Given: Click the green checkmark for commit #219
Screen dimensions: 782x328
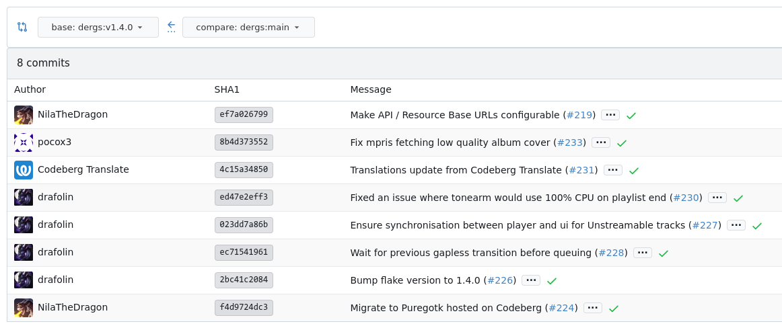Looking at the screenshot, I should tap(631, 116).
